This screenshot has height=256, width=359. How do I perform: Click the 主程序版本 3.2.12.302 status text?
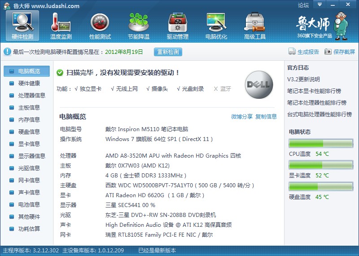31,251
